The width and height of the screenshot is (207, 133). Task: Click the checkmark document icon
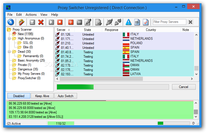click(x=146, y=22)
